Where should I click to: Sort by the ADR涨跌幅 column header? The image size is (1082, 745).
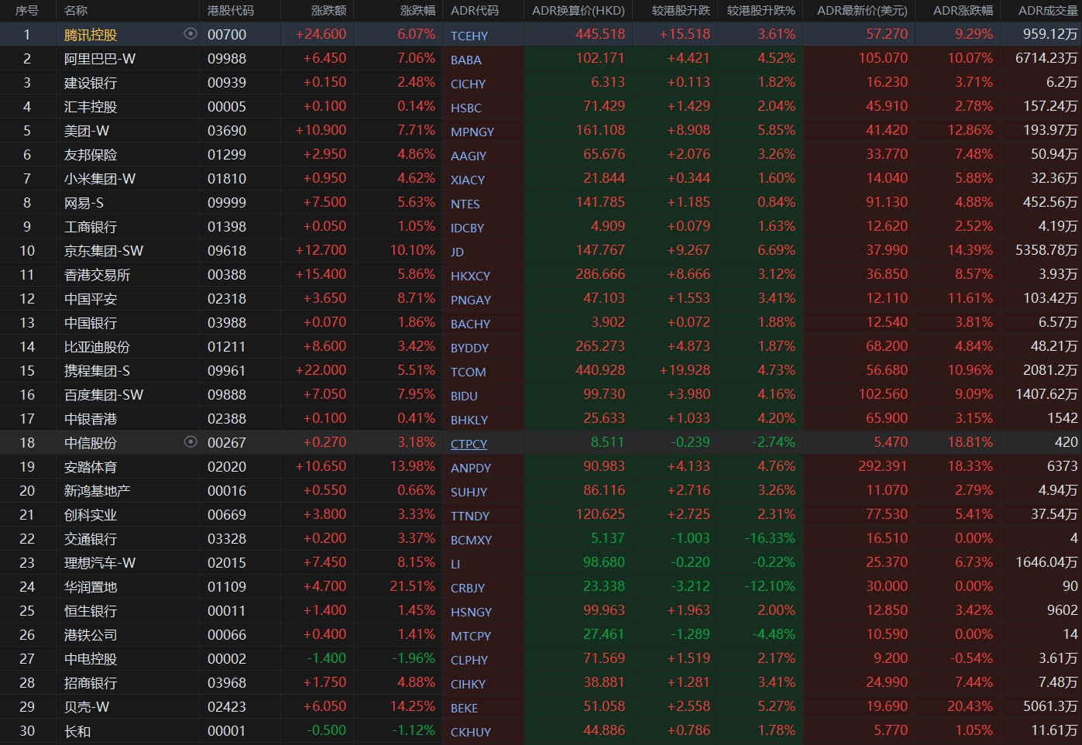[x=963, y=11]
